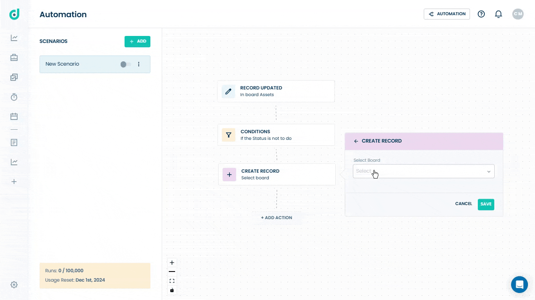Open the notifications bell
Image resolution: width=535 pixels, height=300 pixels.
pyautogui.click(x=499, y=14)
